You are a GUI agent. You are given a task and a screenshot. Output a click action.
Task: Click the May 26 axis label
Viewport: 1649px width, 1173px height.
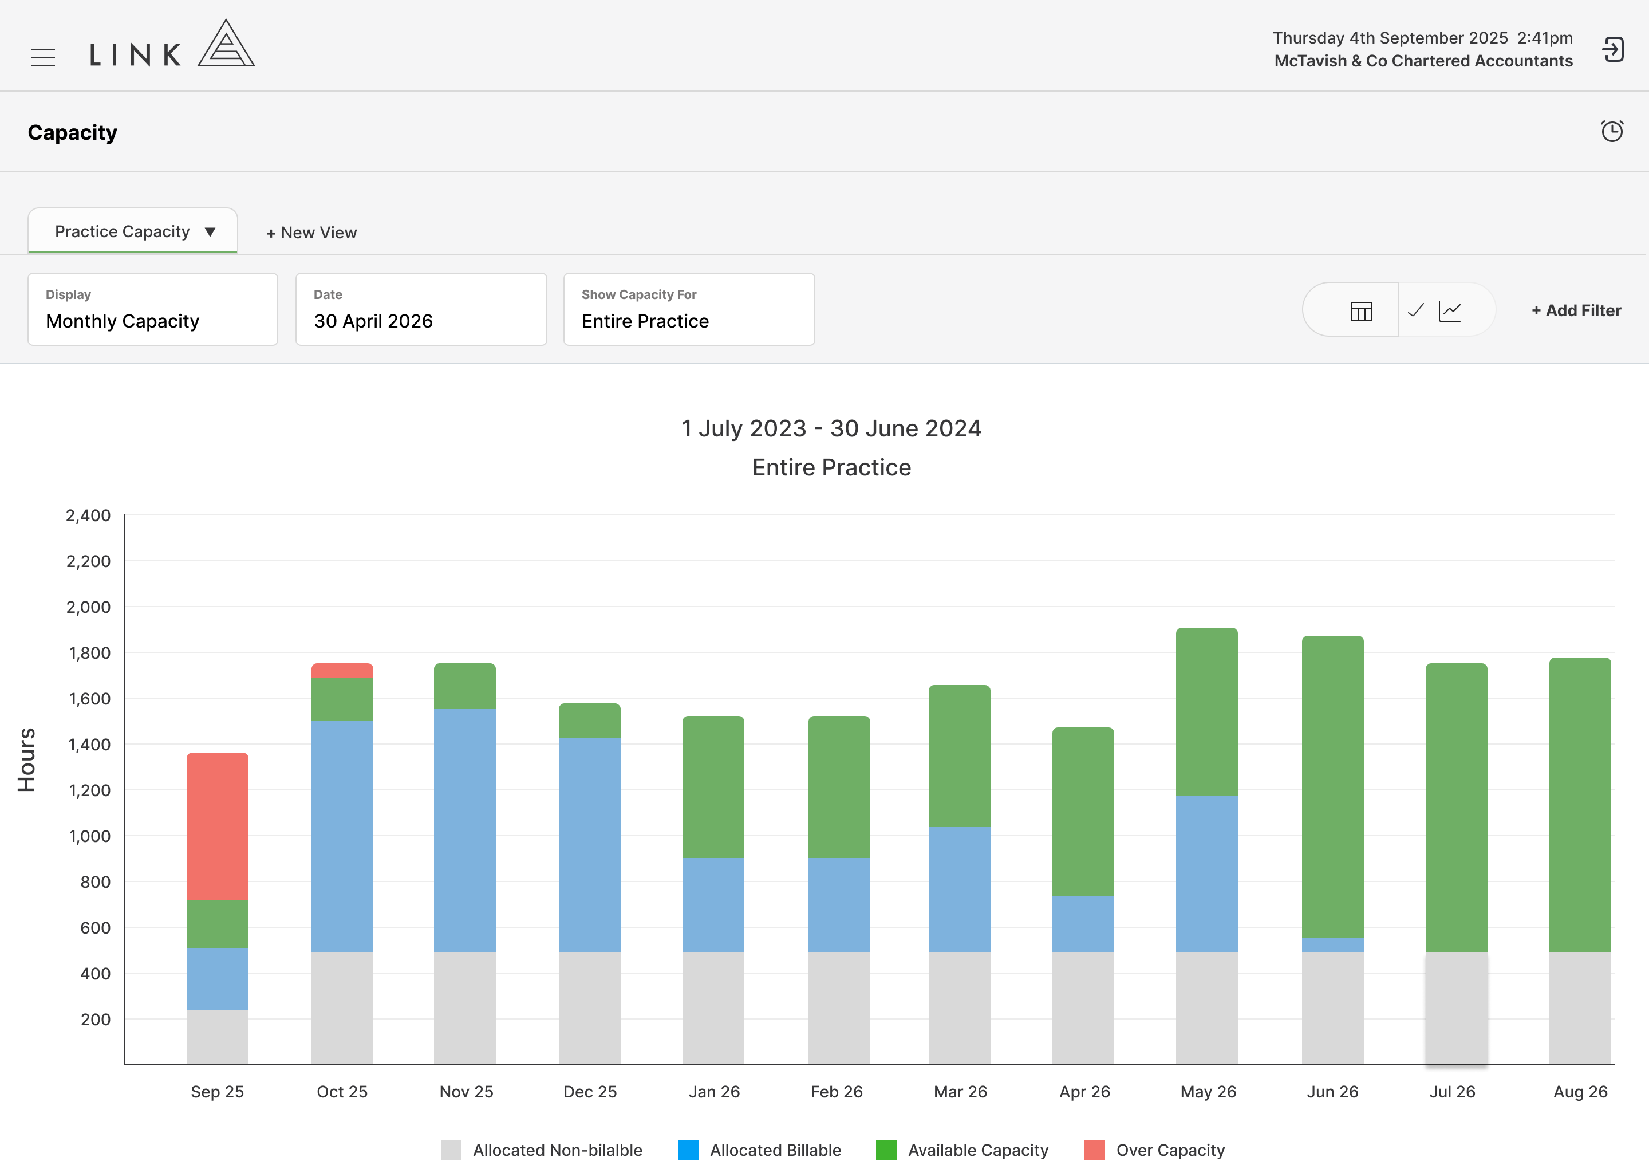(1209, 1091)
